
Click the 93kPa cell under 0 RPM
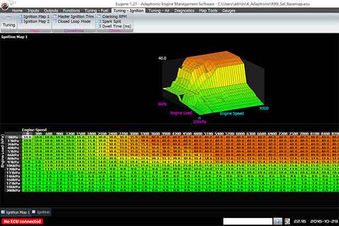(x=28, y=162)
